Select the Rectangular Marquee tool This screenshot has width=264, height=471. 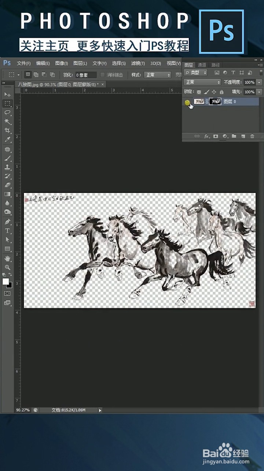(7, 104)
